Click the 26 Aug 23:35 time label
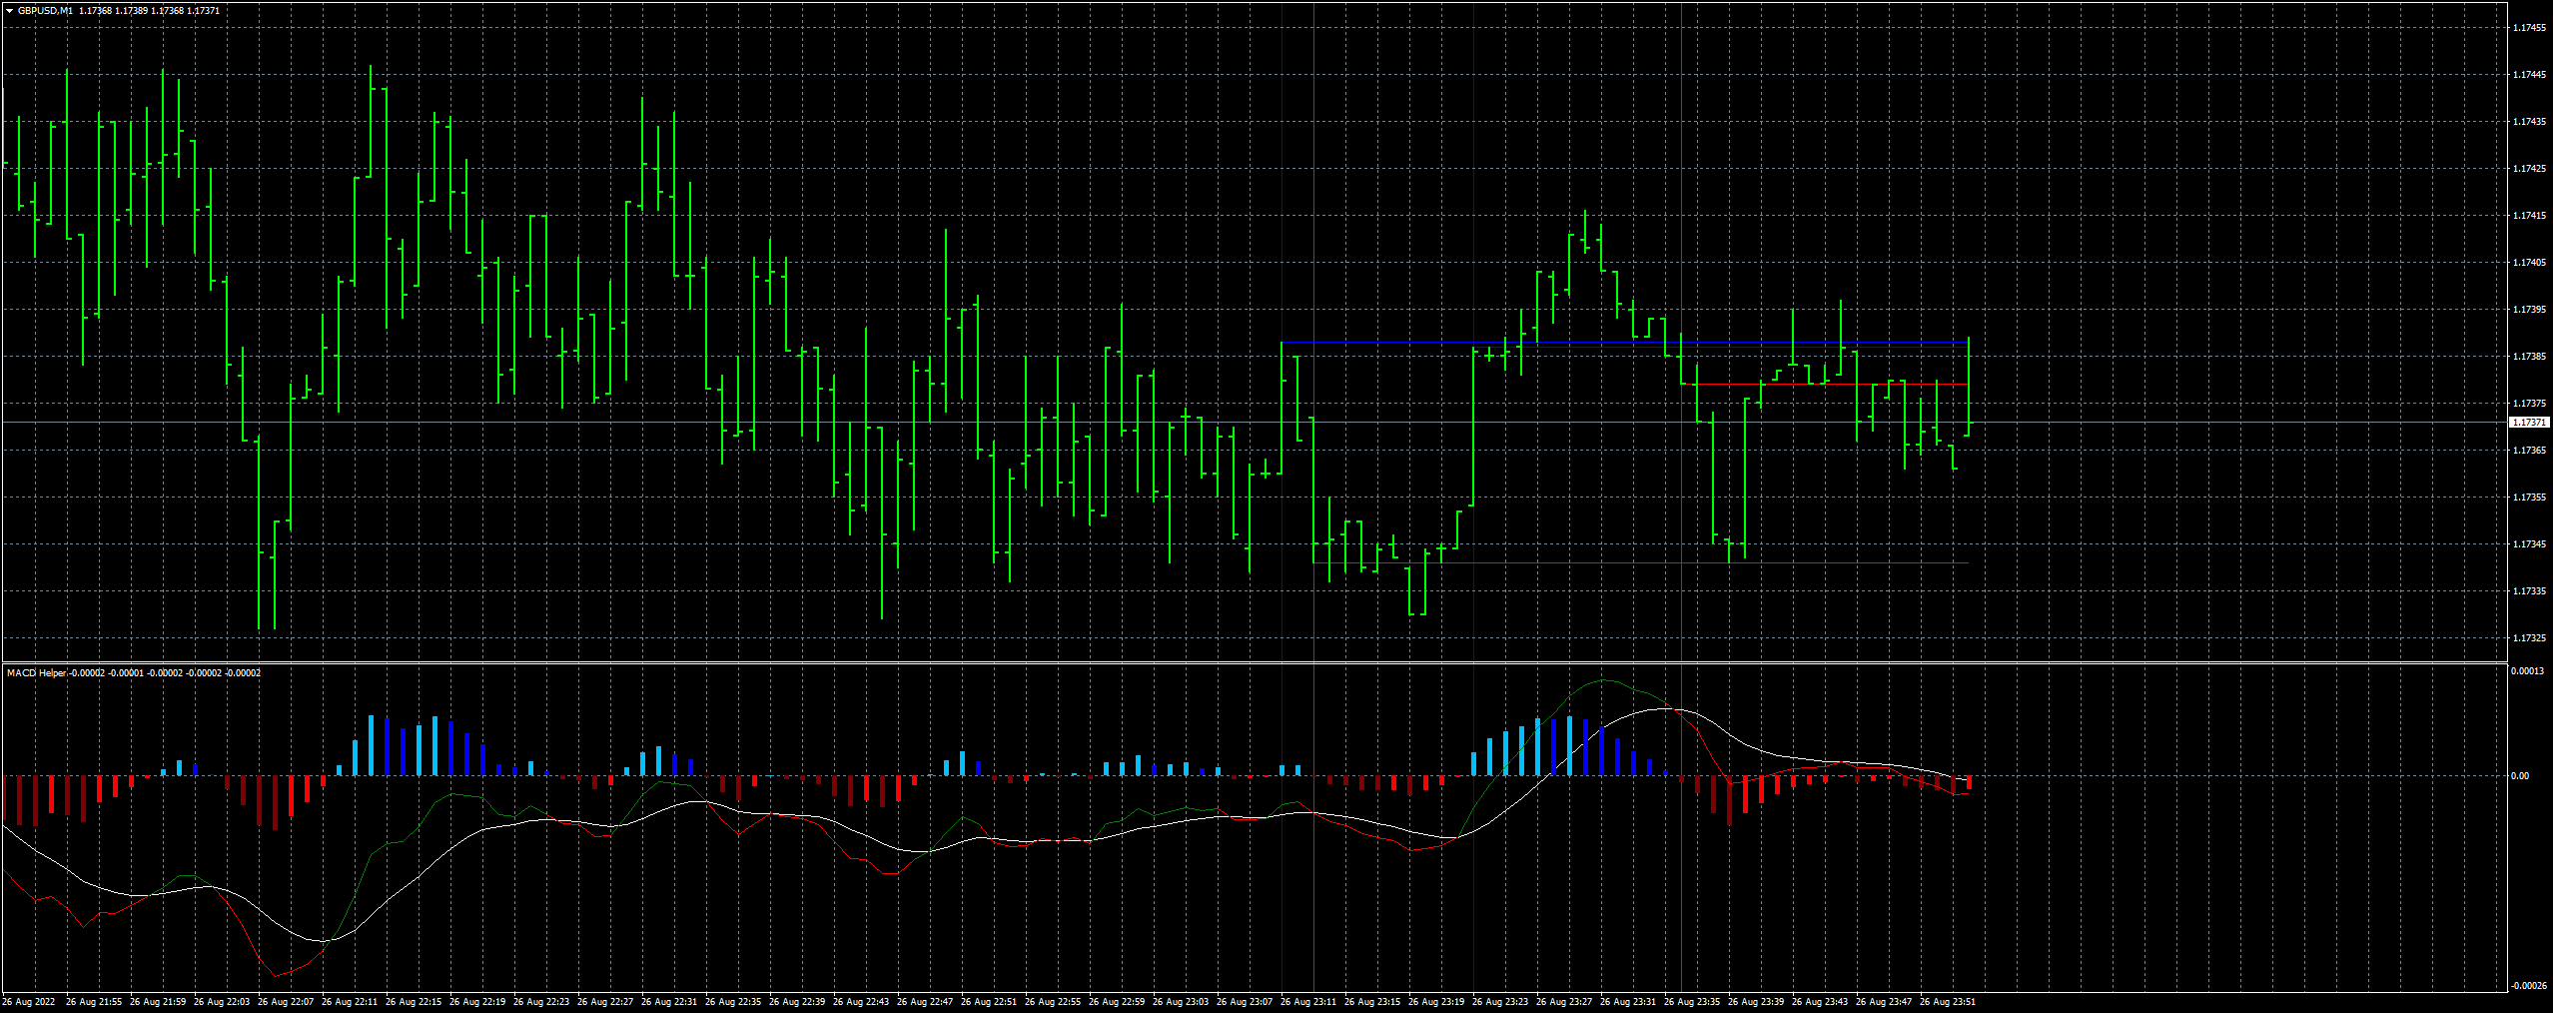2553x1013 pixels. (1692, 1002)
